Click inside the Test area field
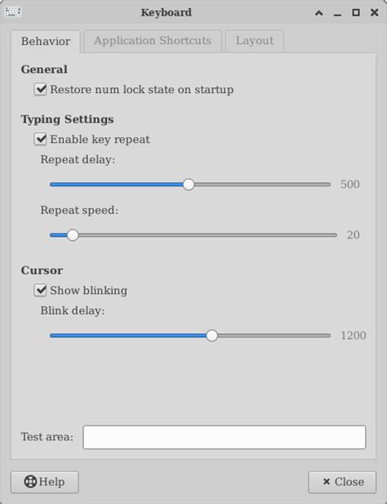The height and width of the screenshot is (504, 387). click(225, 437)
